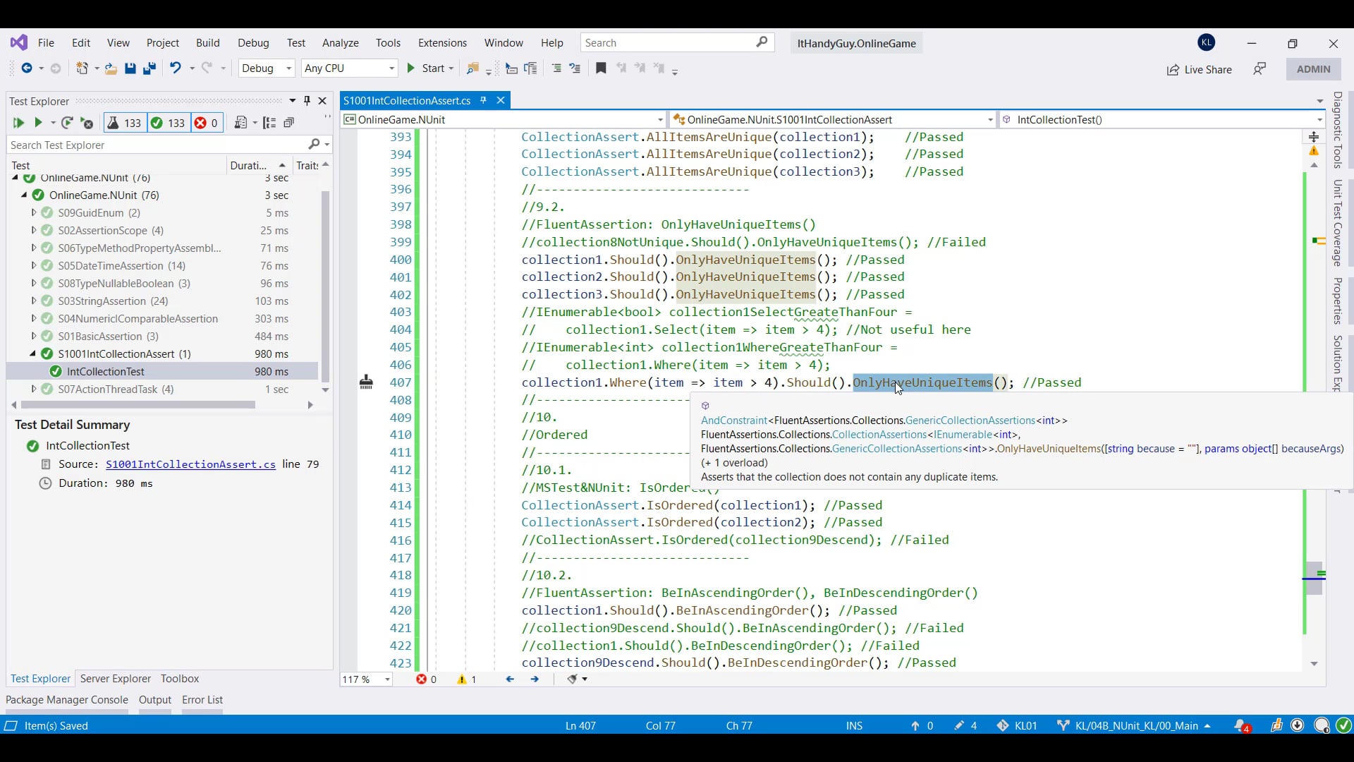Open S1001IntCollectionAssert.cs source link

coord(190,464)
